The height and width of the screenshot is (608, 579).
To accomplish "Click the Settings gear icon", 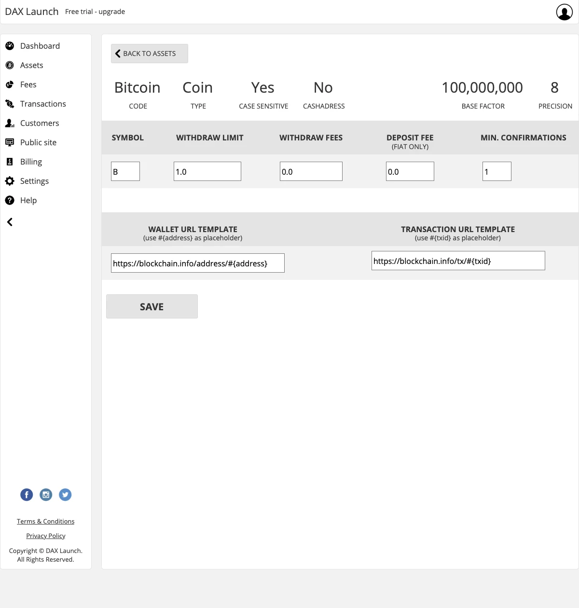I will point(10,181).
